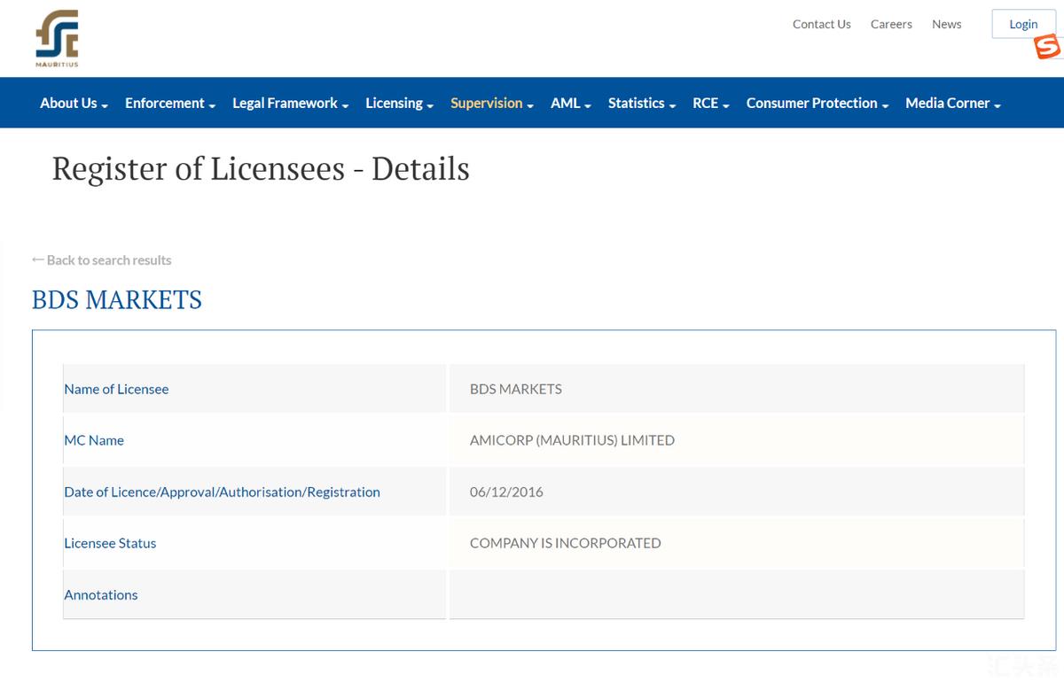This screenshot has width=1064, height=682.
Task: Open the RCE menu
Action: pyautogui.click(x=710, y=103)
